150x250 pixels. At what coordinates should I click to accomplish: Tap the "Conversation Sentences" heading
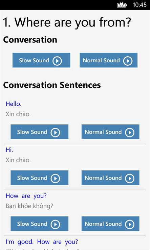pos(52,85)
